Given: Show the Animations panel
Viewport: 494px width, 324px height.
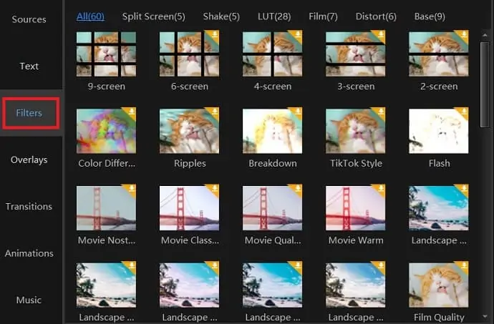Looking at the screenshot, I should tap(29, 253).
